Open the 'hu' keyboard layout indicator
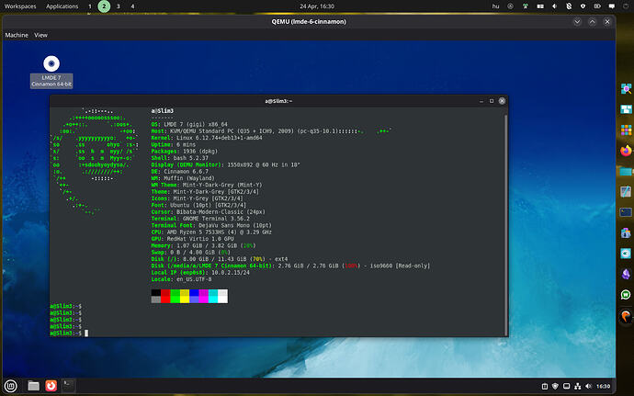 point(495,6)
